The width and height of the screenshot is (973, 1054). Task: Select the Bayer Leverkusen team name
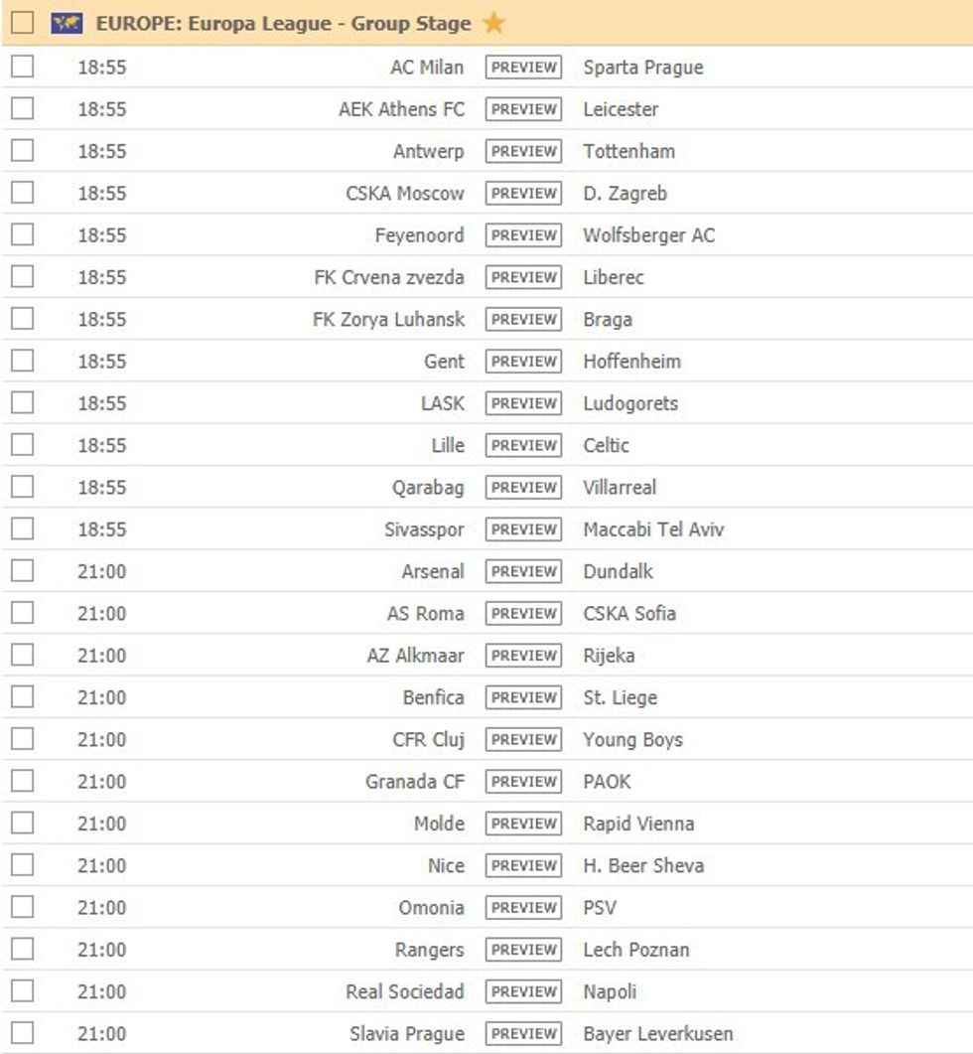click(657, 1034)
